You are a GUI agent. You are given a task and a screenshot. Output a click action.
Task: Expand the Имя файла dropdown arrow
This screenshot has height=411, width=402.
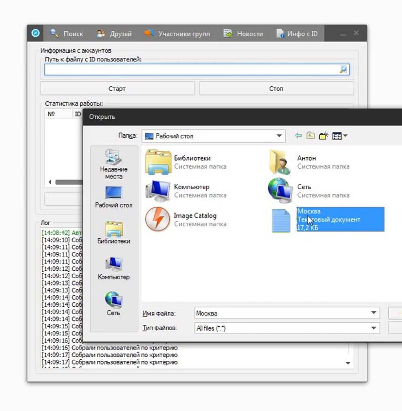tap(374, 313)
